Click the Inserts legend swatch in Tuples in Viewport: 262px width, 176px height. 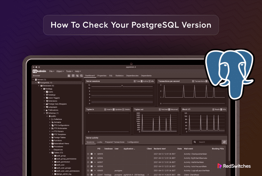coord(105,109)
